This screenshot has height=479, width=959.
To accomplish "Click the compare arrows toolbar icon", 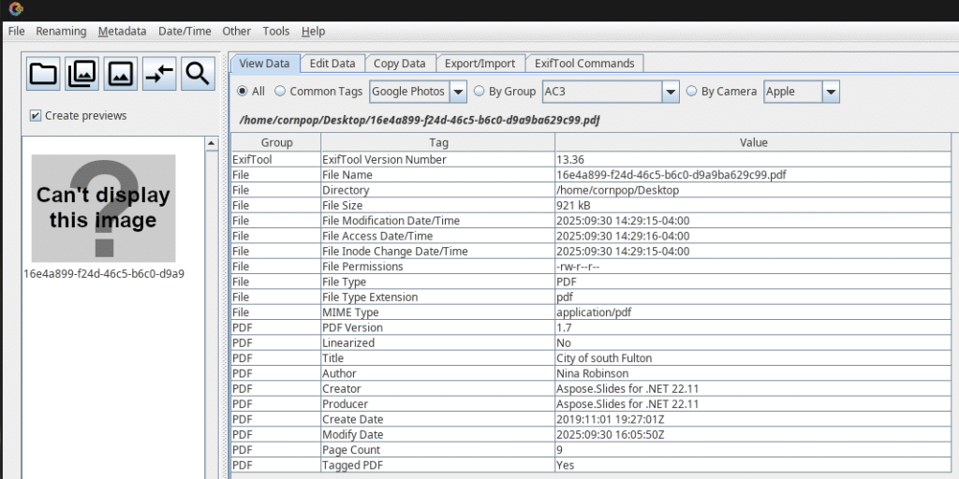I will [x=159, y=74].
